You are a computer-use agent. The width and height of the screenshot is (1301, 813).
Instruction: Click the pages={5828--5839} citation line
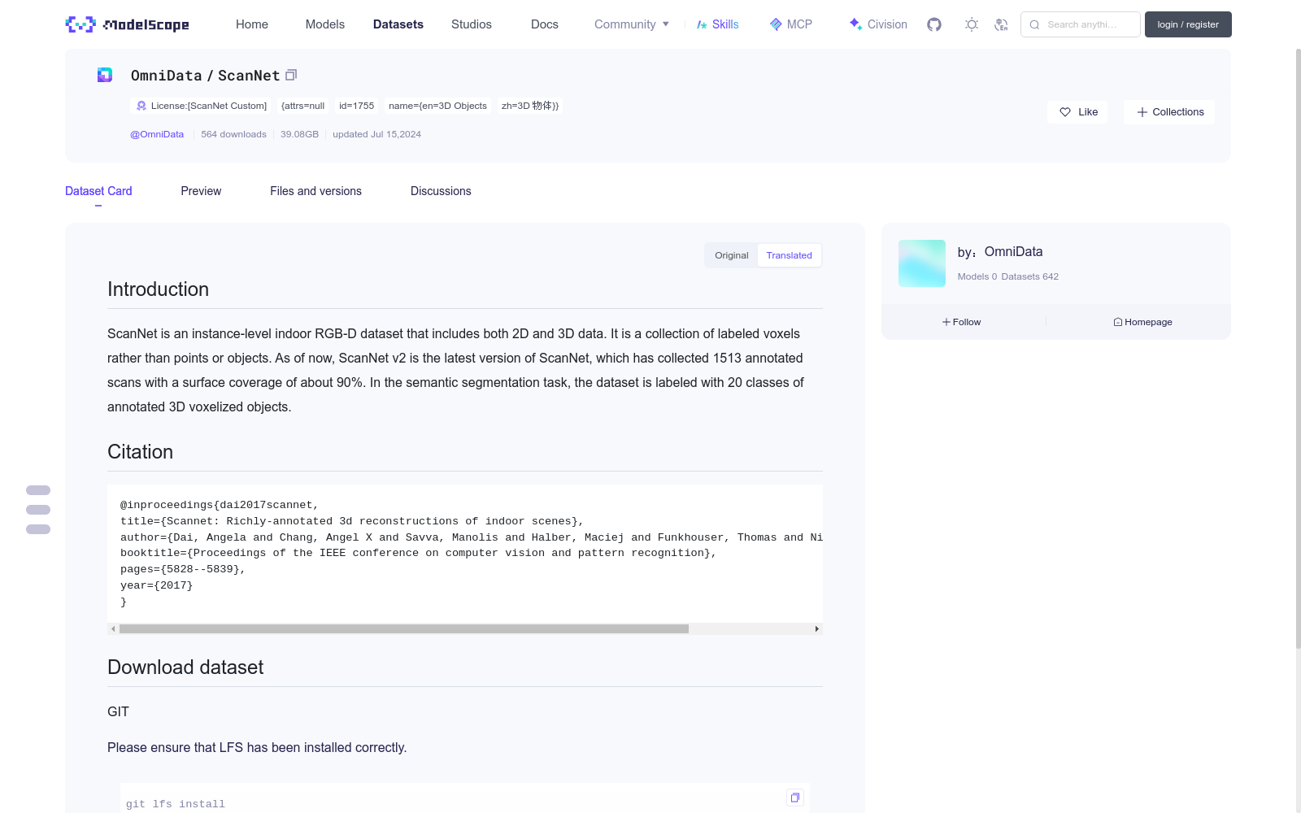click(183, 569)
